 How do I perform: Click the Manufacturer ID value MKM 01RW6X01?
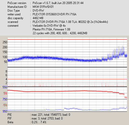tap(43, 7)
